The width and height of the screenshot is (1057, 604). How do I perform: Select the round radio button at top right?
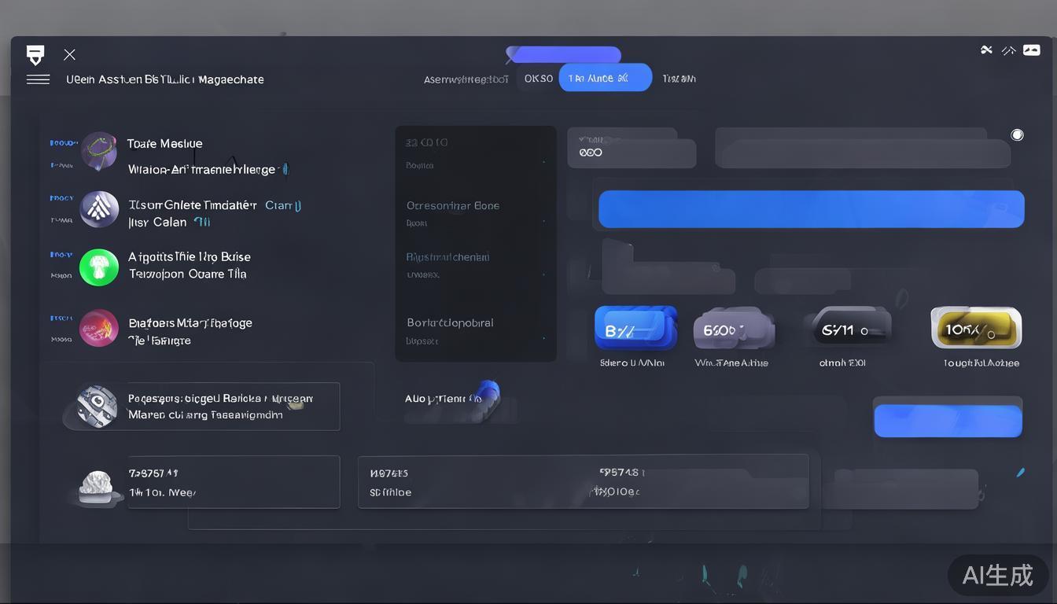click(1017, 135)
